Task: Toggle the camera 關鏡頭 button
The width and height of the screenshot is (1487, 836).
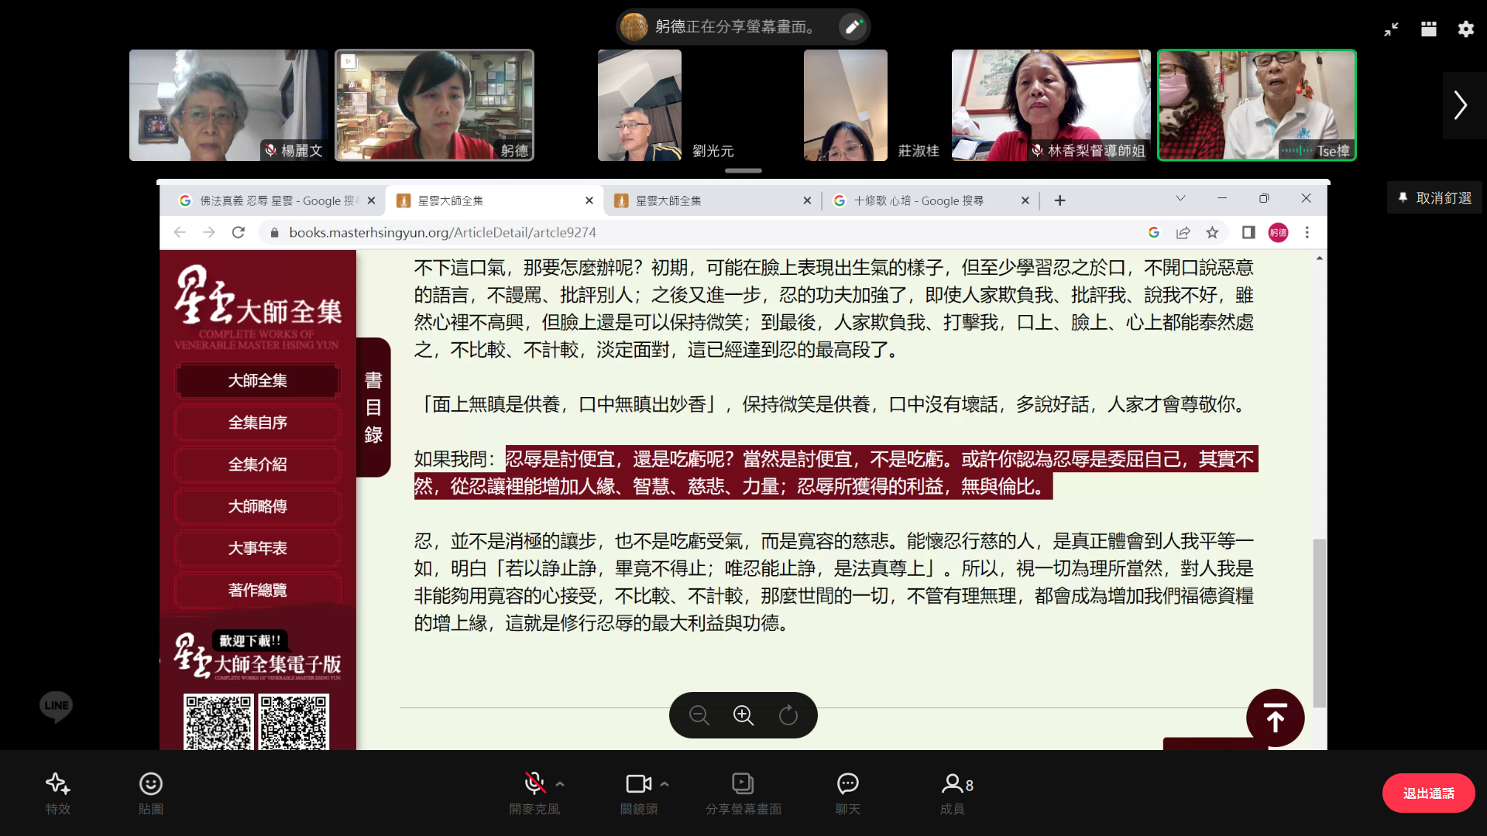Action: pyautogui.click(x=638, y=785)
